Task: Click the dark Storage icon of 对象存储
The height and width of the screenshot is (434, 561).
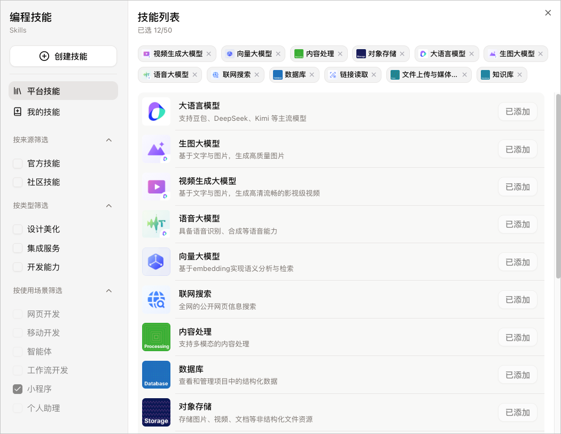Action: [157, 413]
